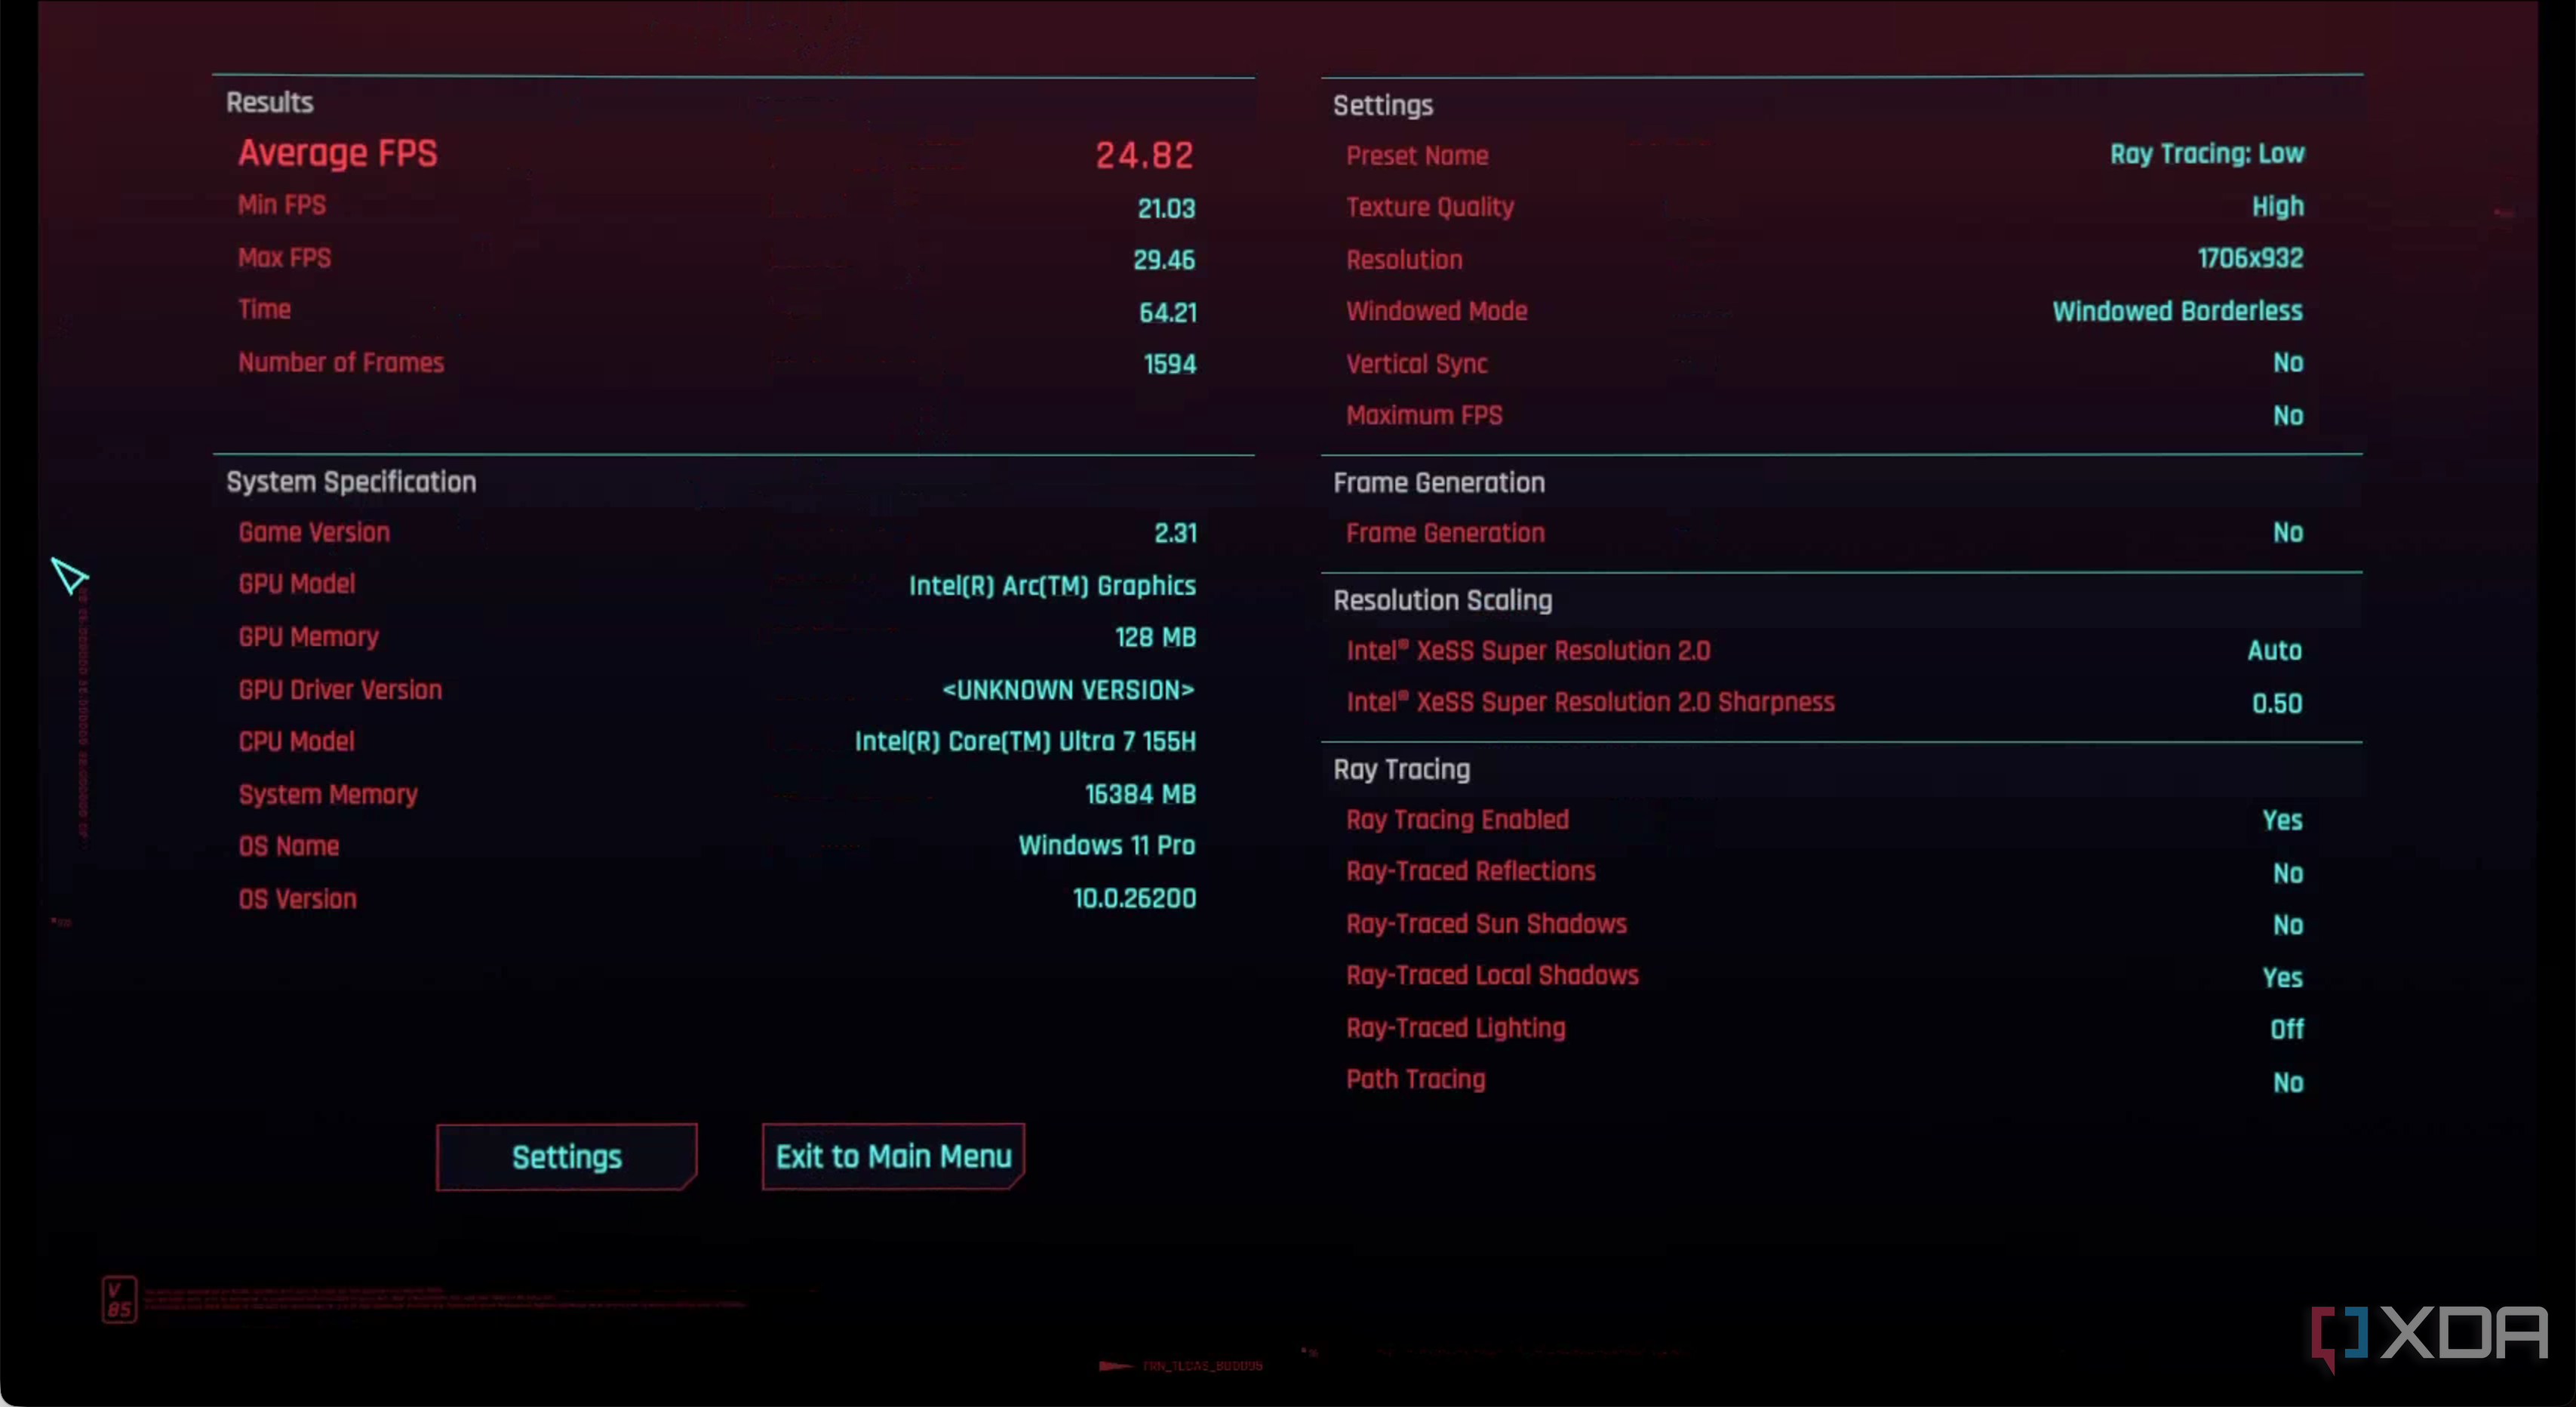Select OS Version value 10.0.26200
The image size is (2576, 1407).
coord(1134,899)
